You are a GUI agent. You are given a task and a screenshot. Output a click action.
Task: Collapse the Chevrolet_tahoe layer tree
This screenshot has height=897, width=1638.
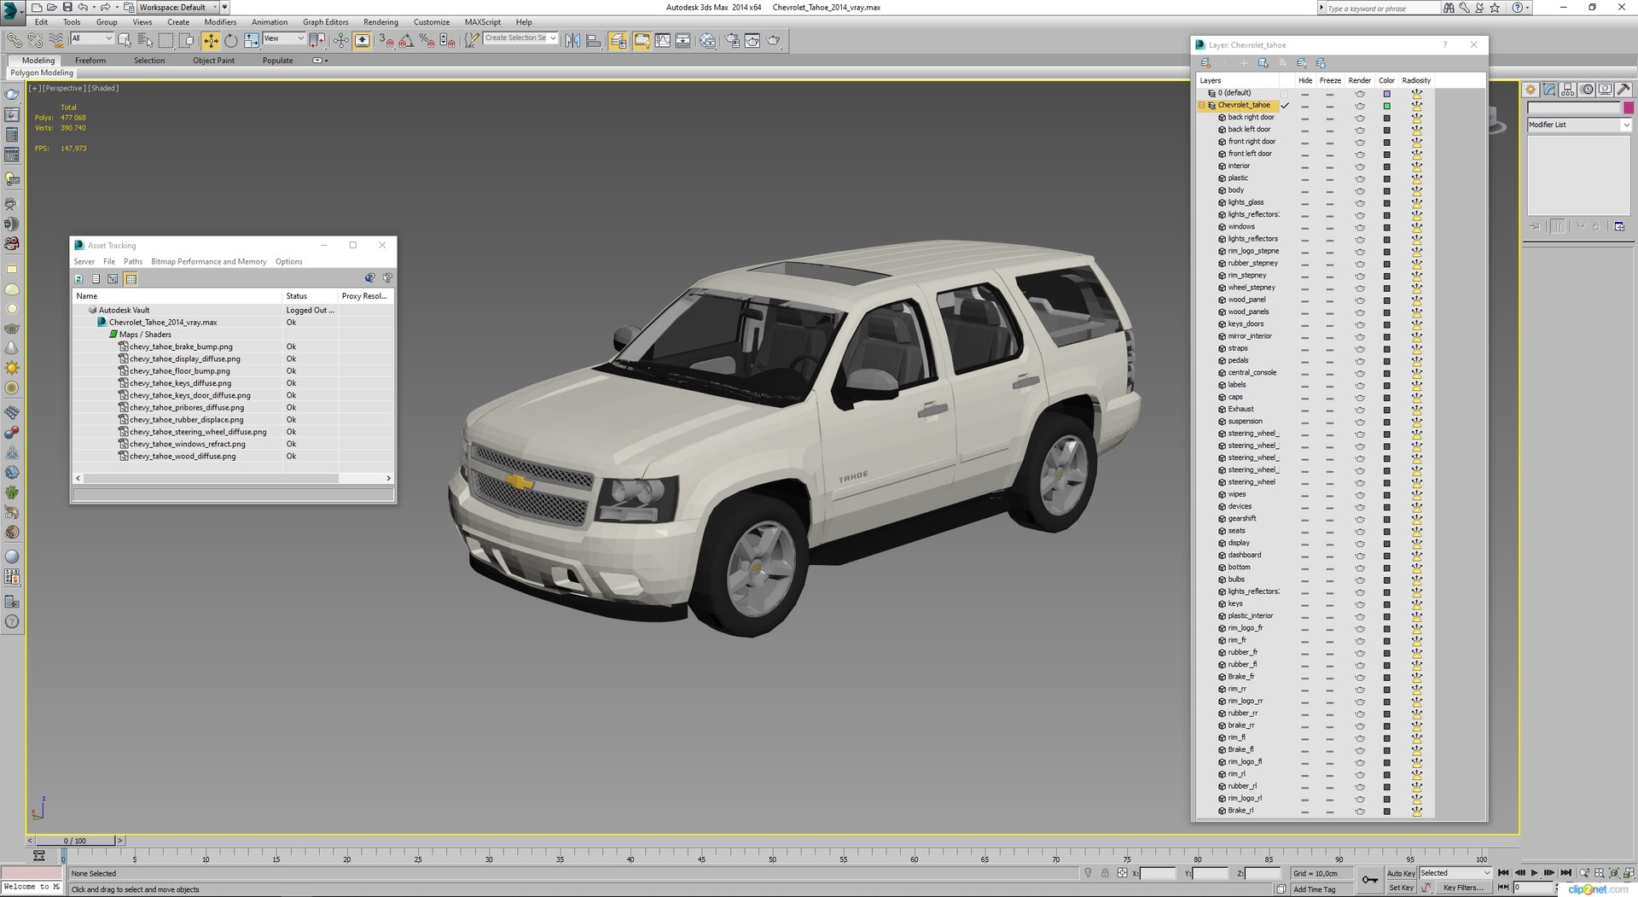[1202, 106]
